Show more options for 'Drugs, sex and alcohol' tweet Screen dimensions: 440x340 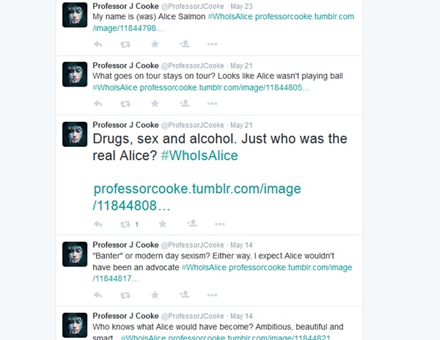[x=220, y=224]
